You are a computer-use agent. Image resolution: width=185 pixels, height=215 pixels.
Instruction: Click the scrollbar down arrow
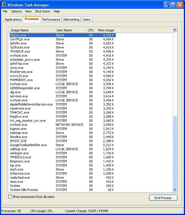[175, 189]
